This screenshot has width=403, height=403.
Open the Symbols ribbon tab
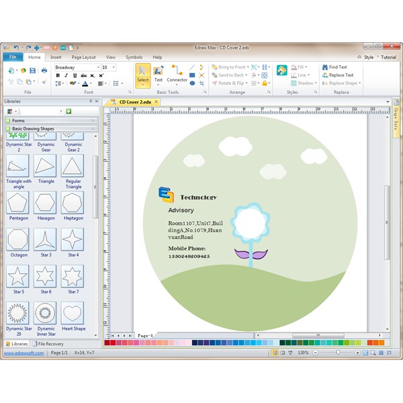click(x=134, y=57)
